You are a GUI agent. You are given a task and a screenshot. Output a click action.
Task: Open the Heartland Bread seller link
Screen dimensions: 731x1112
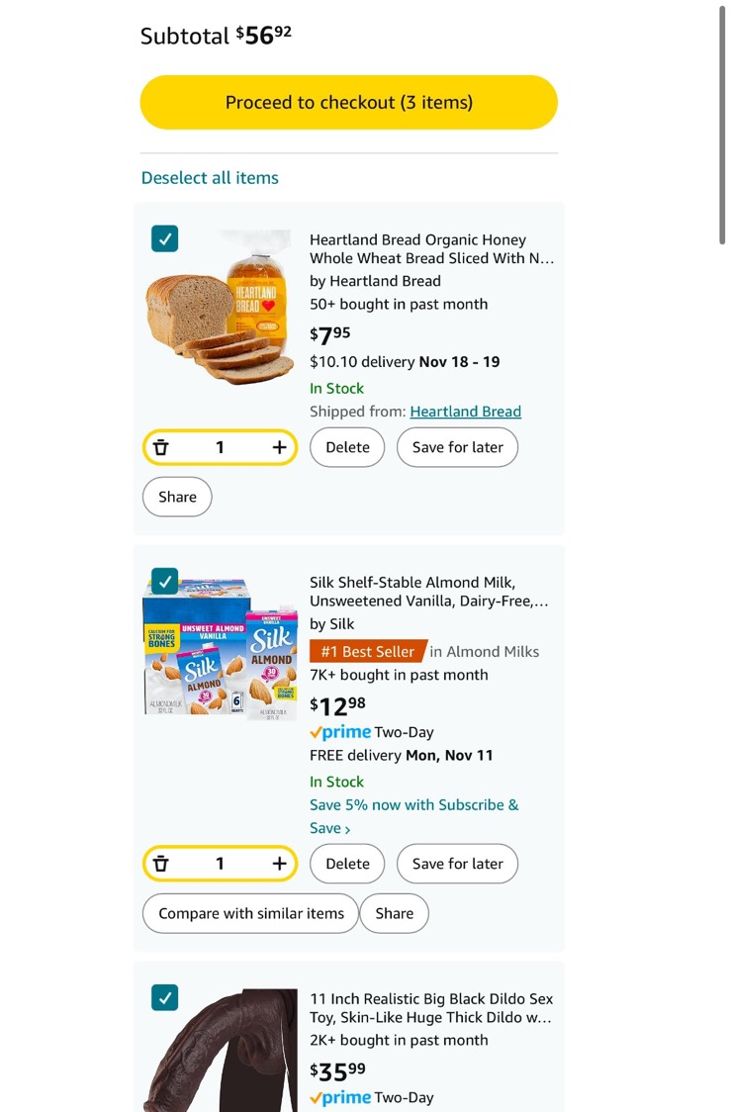pyautogui.click(x=465, y=412)
